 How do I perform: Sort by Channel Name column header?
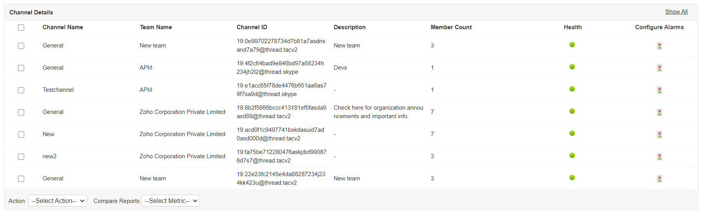(x=63, y=27)
